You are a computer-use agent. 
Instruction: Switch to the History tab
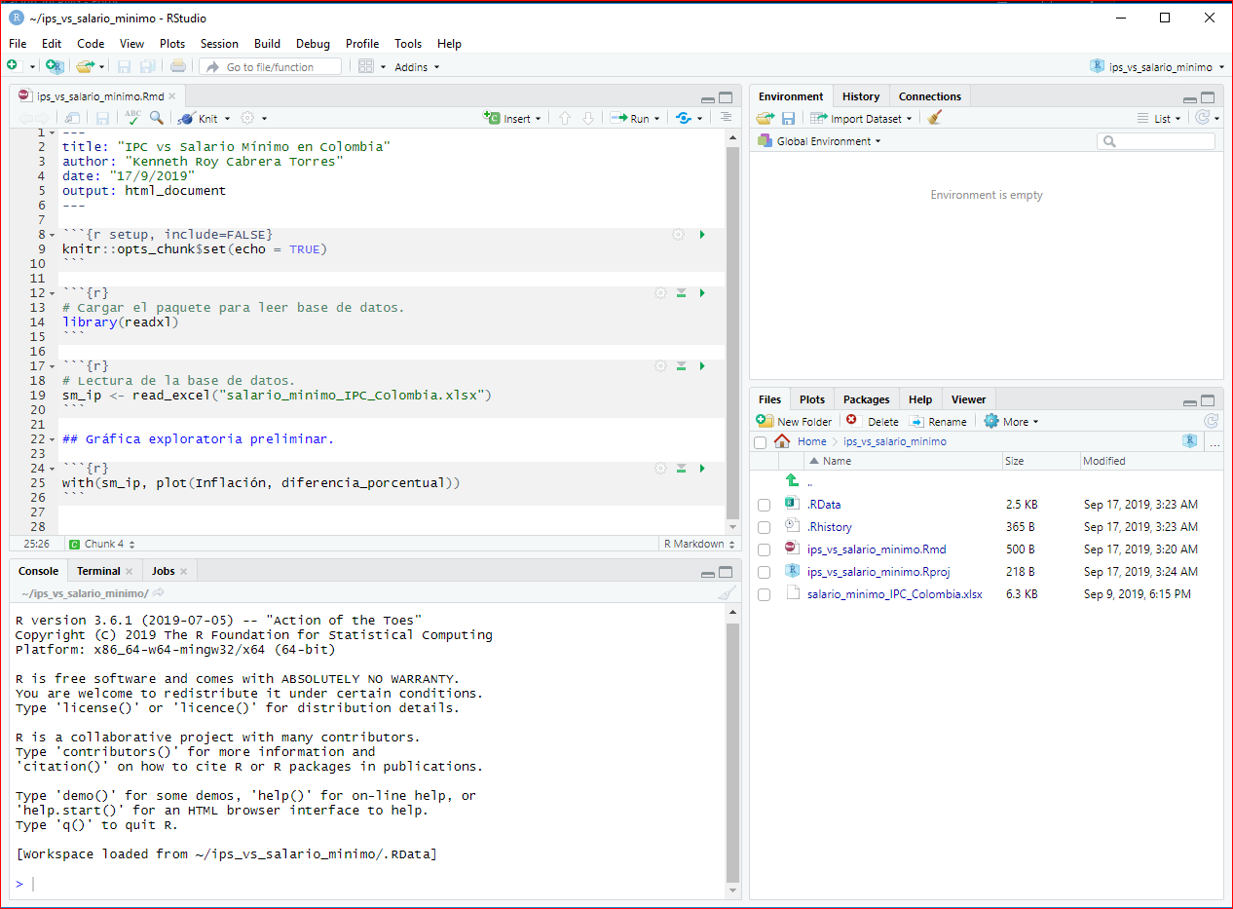tap(861, 96)
